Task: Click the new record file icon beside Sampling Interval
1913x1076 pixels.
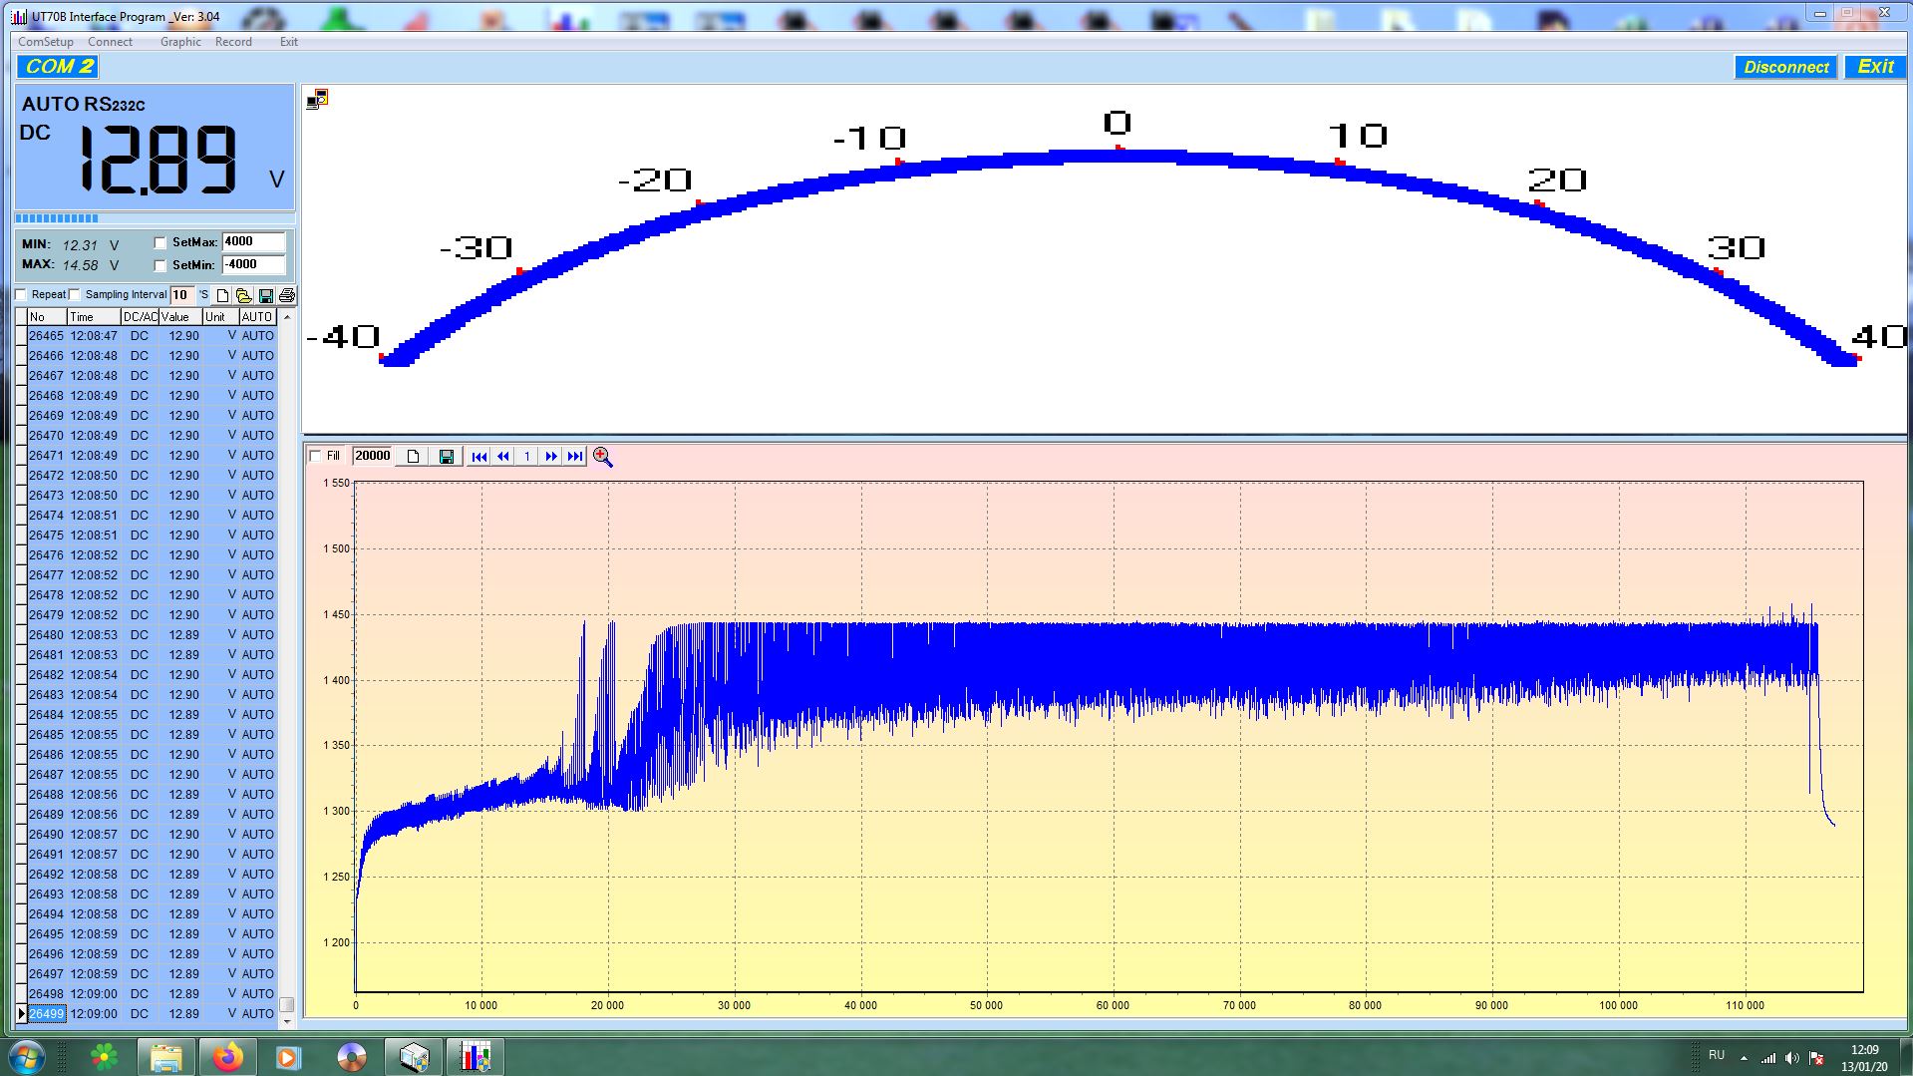Action: [x=222, y=295]
